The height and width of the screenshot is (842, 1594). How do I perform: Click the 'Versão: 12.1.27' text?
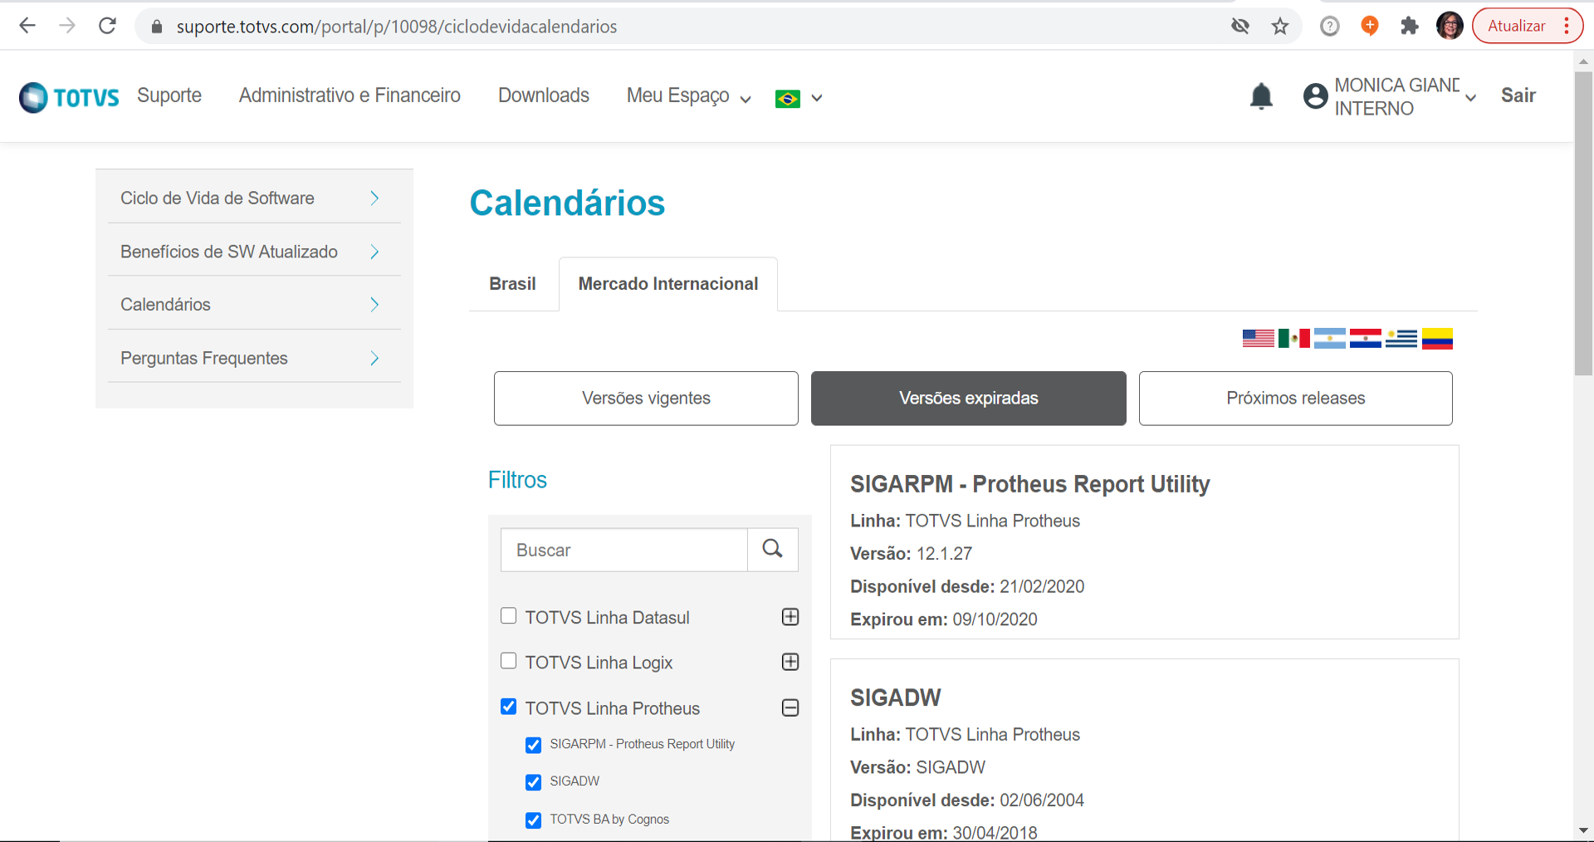click(911, 554)
